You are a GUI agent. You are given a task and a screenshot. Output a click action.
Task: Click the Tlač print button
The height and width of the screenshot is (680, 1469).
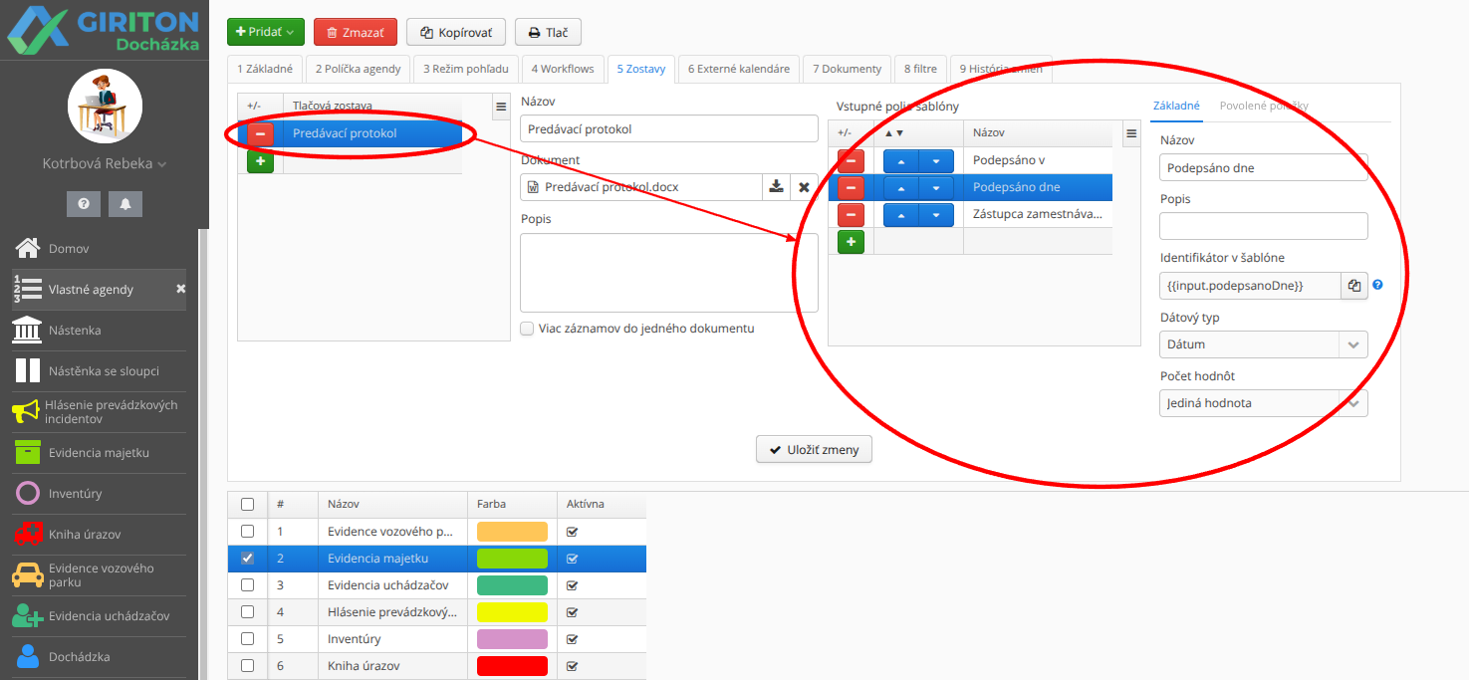(548, 32)
